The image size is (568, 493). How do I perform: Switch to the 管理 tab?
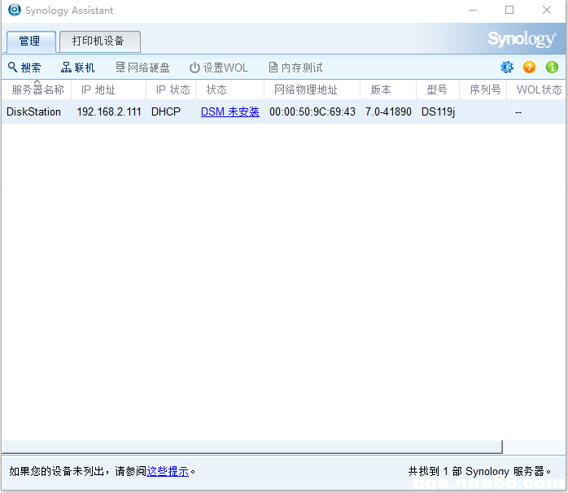coord(31,41)
